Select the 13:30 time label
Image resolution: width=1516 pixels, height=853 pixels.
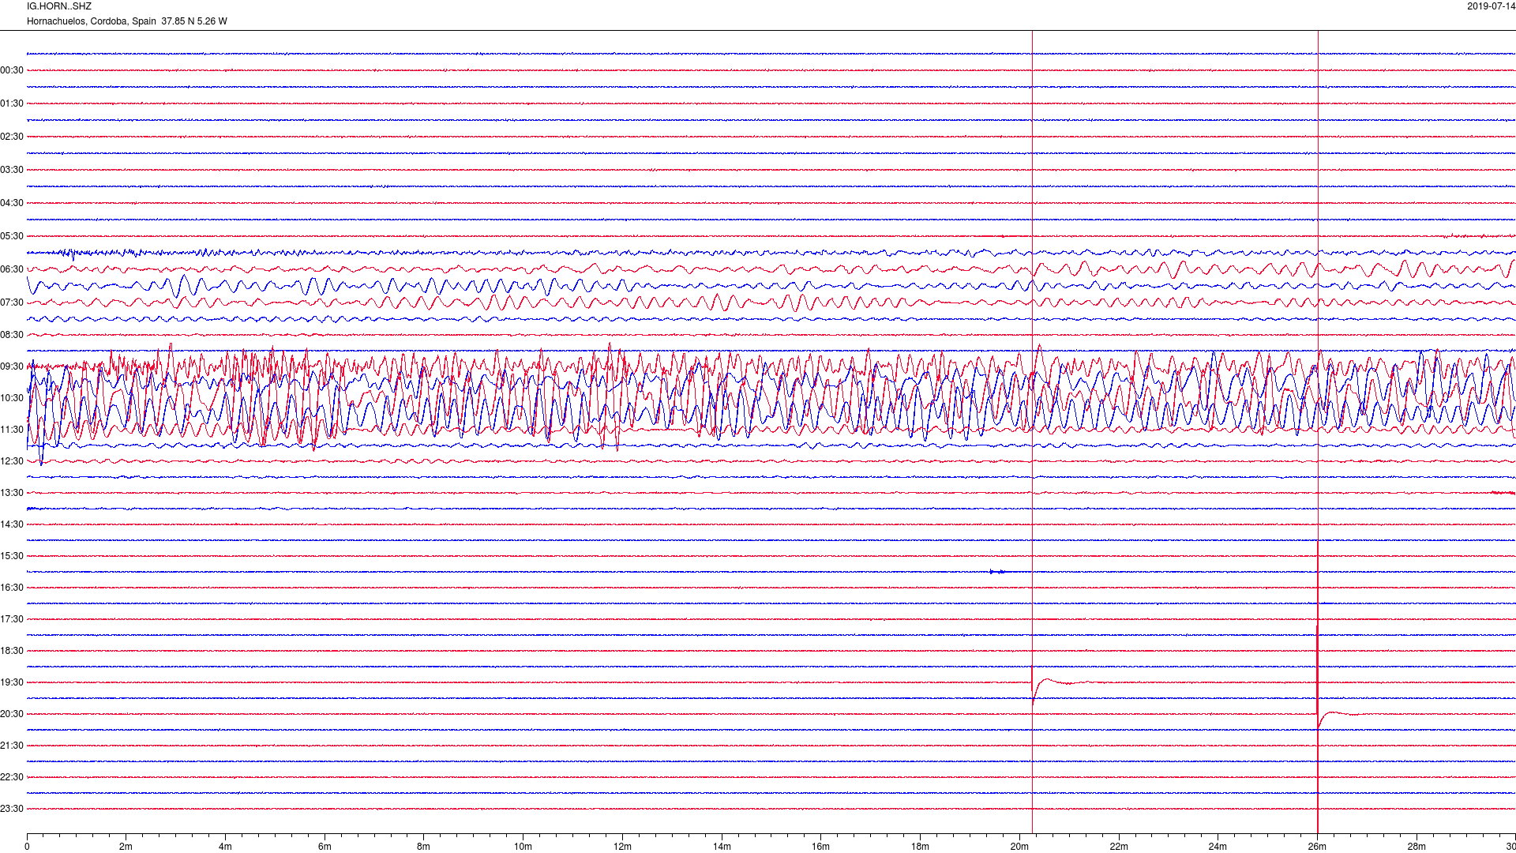[x=12, y=493]
